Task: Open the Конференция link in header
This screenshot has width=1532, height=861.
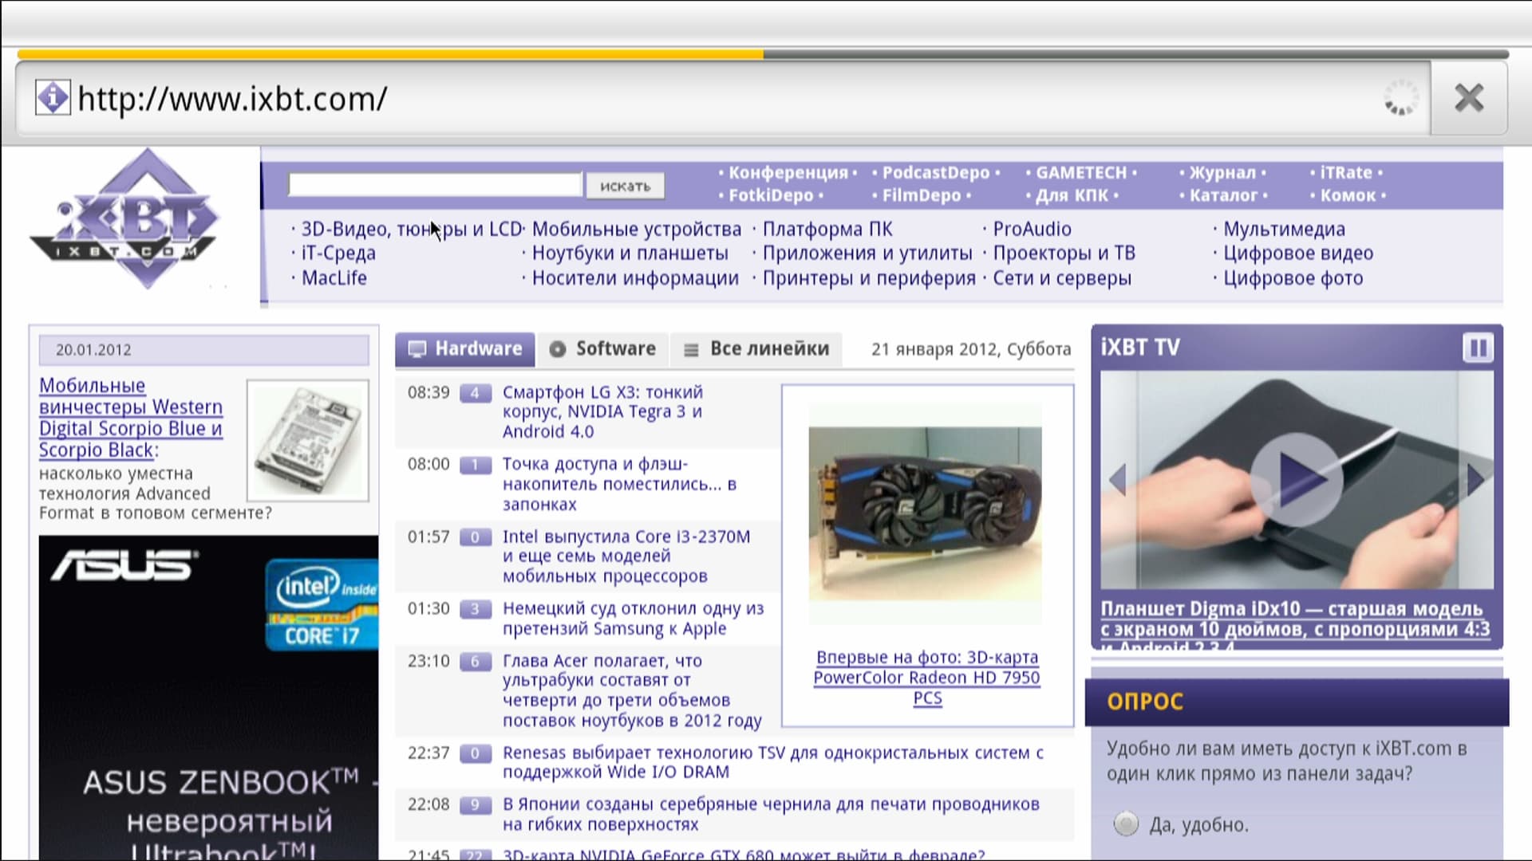Action: pos(788,173)
